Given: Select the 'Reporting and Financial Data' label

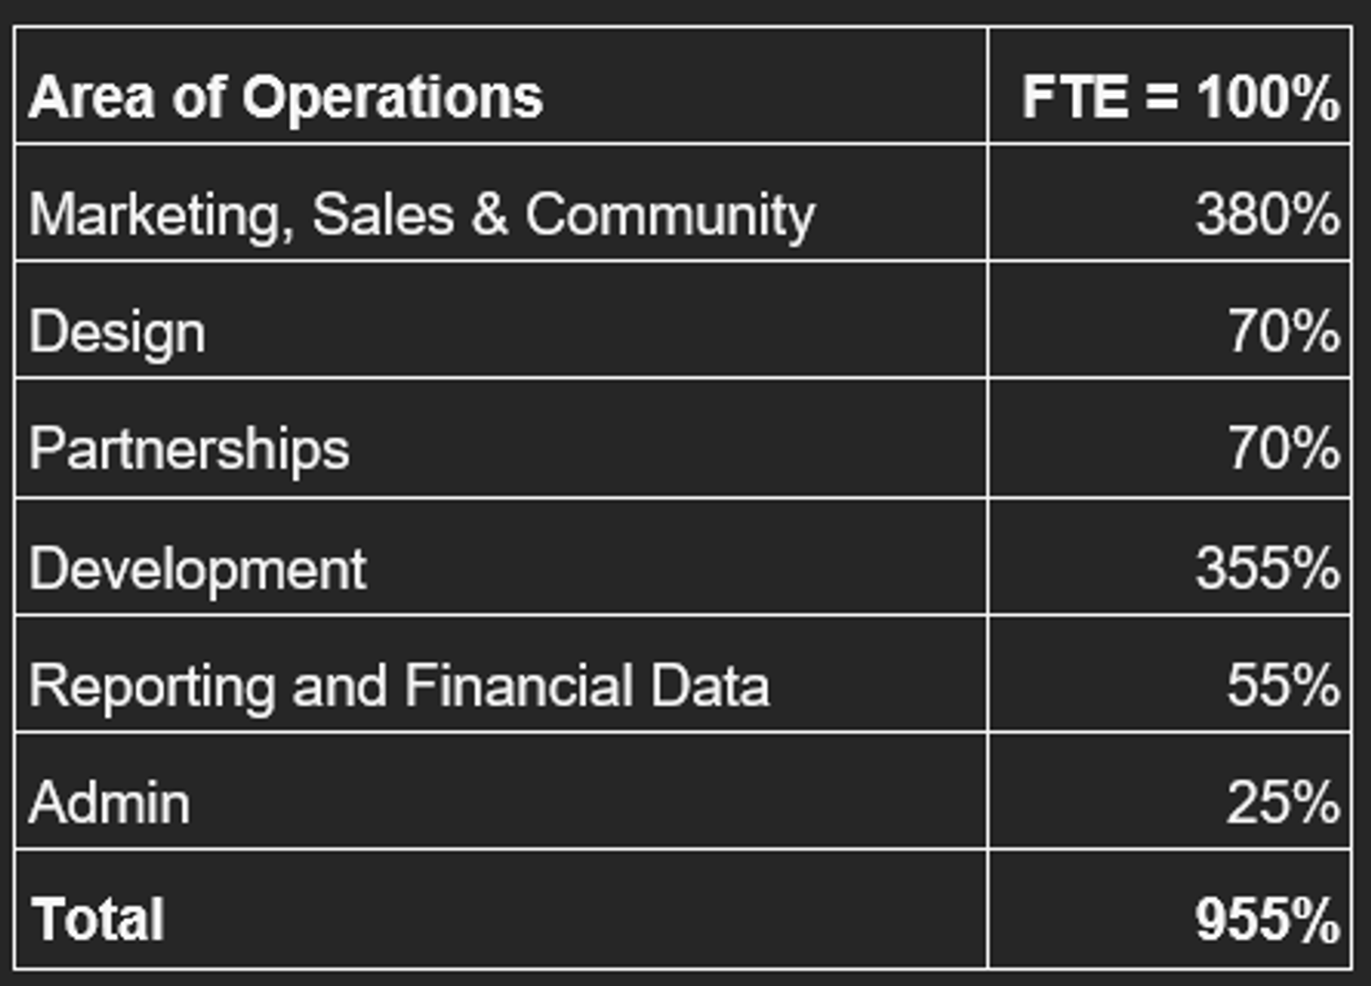Looking at the screenshot, I should click(399, 685).
